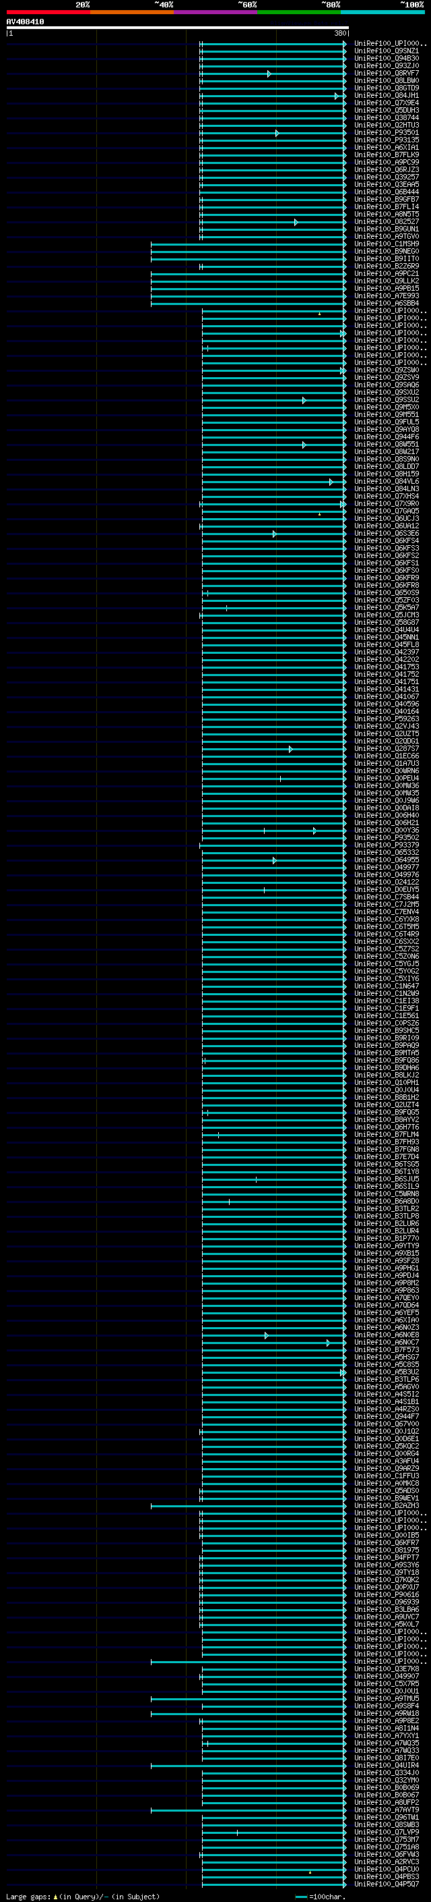Select hit label UniRef100_O82527
431x1902 pixels.
pos(387,222)
